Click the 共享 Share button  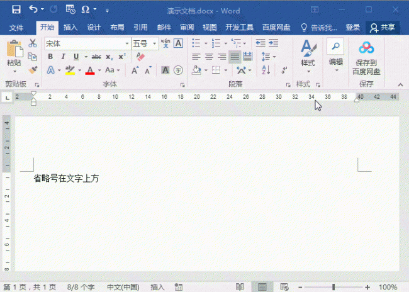point(383,28)
